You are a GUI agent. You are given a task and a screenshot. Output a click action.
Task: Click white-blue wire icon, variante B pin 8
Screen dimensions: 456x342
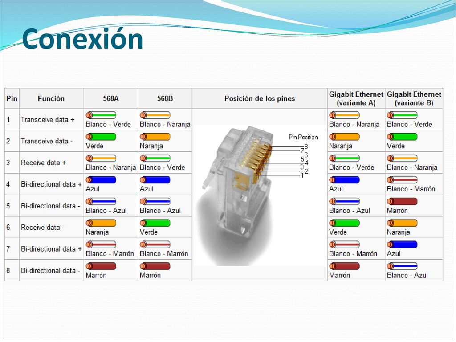click(x=402, y=266)
